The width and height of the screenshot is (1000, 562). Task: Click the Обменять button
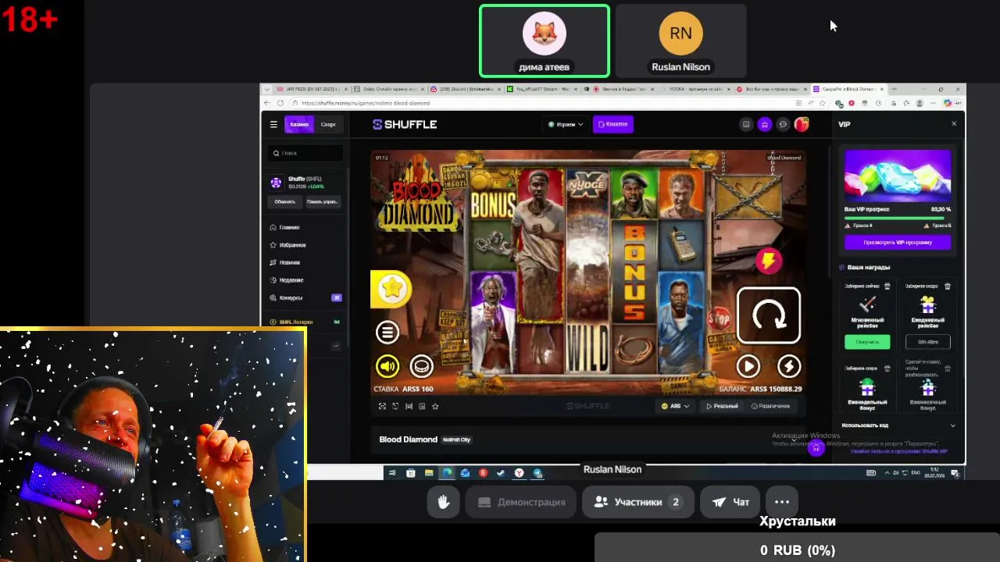284,201
